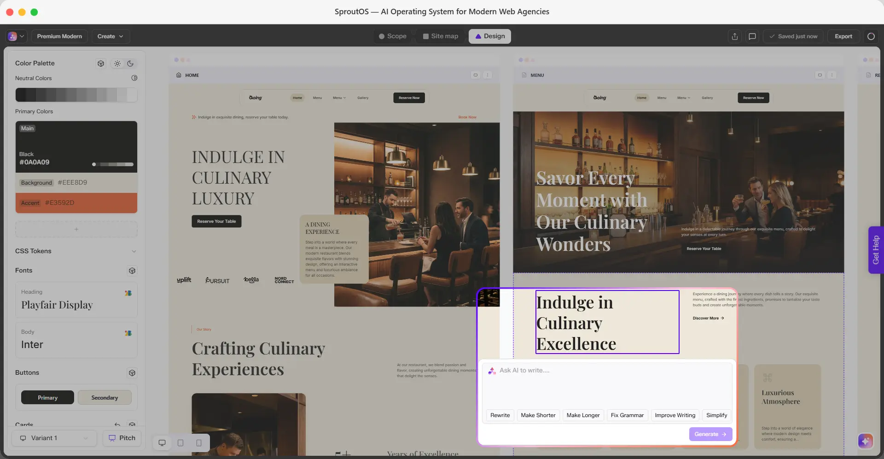Screen dimensions: 884x459
Task: Click the share upload icon
Action: [735, 36]
